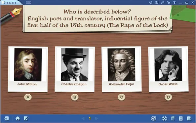196x123 pixels.
Task: Choose answer A for John Milton
Action: coord(28,97)
